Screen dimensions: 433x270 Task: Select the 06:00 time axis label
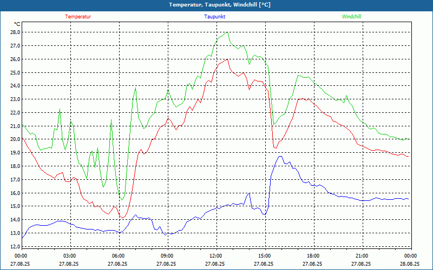coord(119,256)
